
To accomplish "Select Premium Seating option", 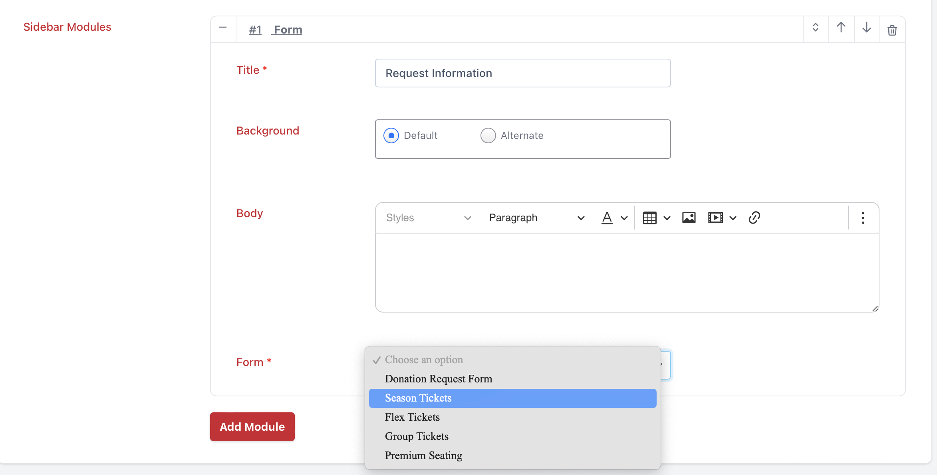I will [513, 456].
